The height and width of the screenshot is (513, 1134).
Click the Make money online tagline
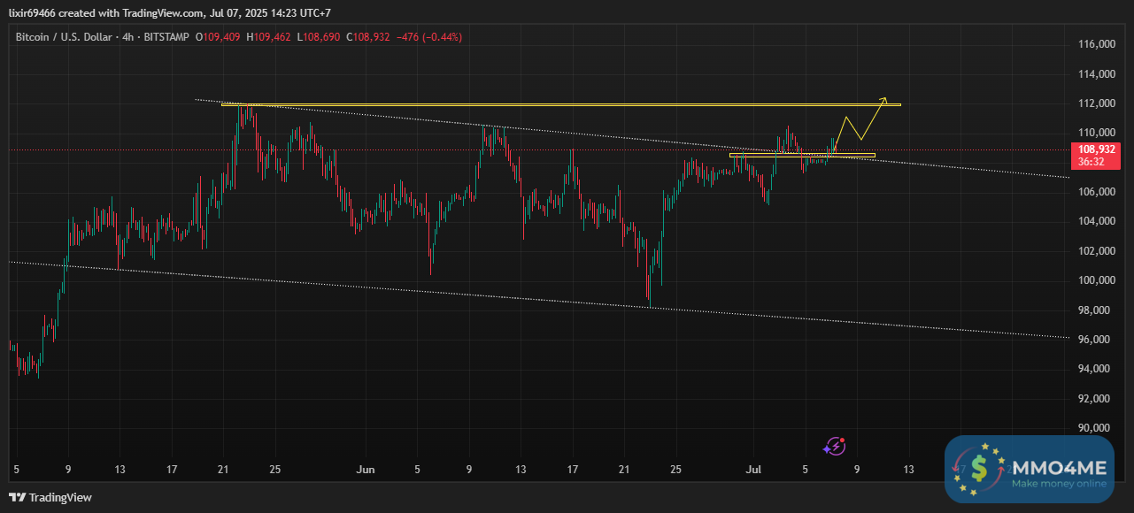1059,484
